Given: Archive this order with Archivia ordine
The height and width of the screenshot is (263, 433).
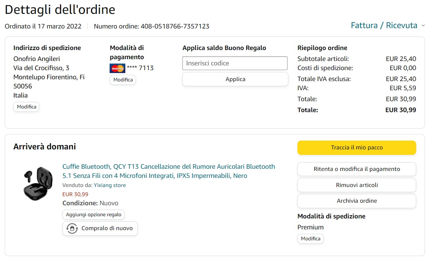Looking at the screenshot, I should click(357, 201).
